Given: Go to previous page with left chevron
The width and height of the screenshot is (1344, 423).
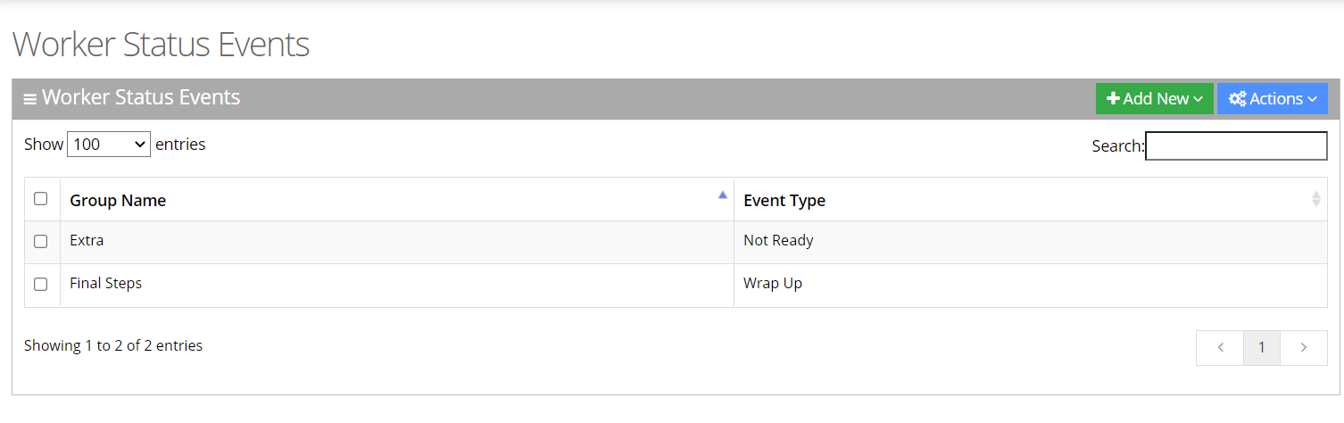Looking at the screenshot, I should click(x=1220, y=348).
